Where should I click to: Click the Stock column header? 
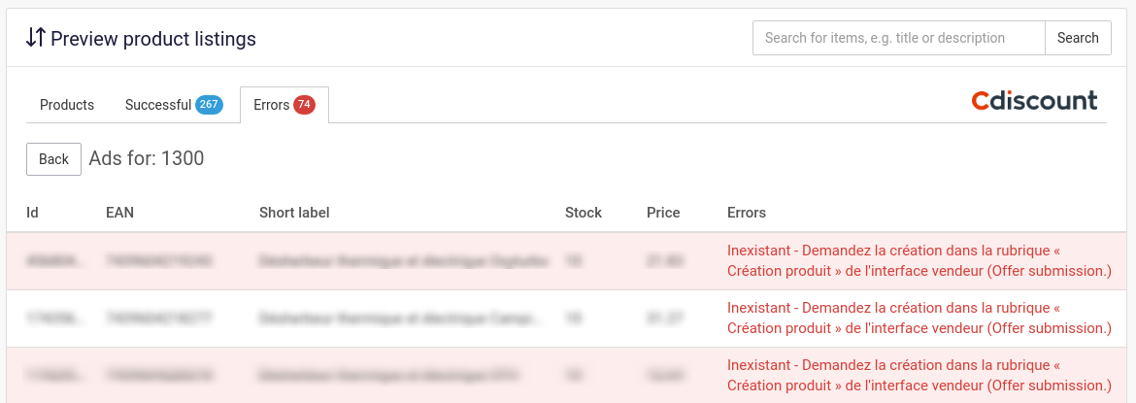pyautogui.click(x=584, y=213)
